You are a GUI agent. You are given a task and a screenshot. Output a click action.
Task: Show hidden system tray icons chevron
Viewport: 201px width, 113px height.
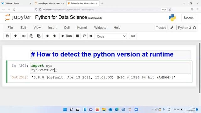[152, 110]
